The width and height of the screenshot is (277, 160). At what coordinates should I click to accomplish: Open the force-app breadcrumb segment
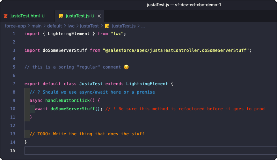pos(15,26)
